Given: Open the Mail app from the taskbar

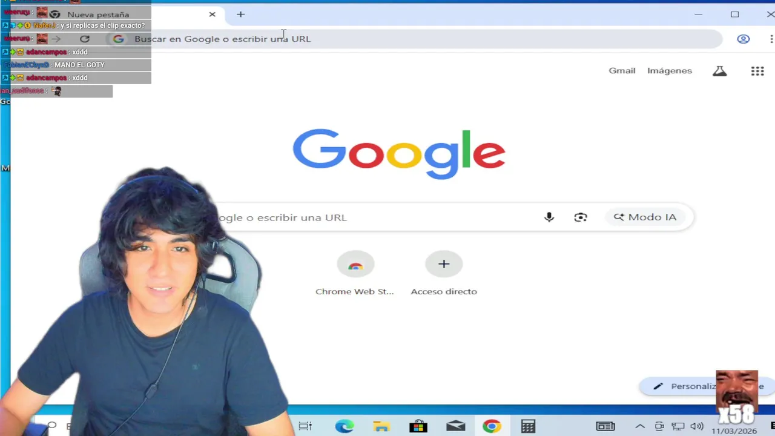Looking at the screenshot, I should coord(455,426).
